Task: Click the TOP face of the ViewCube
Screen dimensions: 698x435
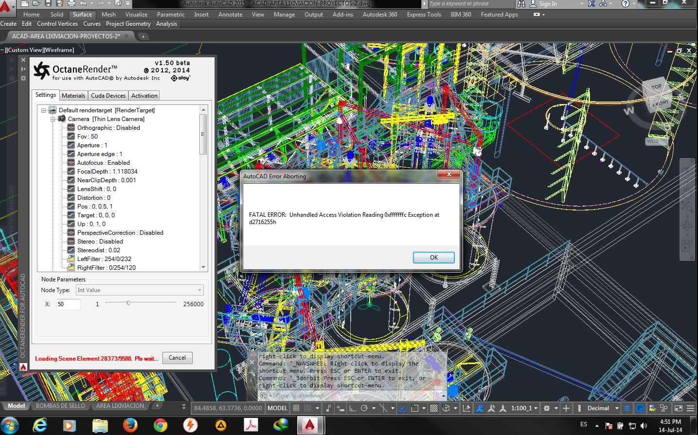Action: click(656, 87)
